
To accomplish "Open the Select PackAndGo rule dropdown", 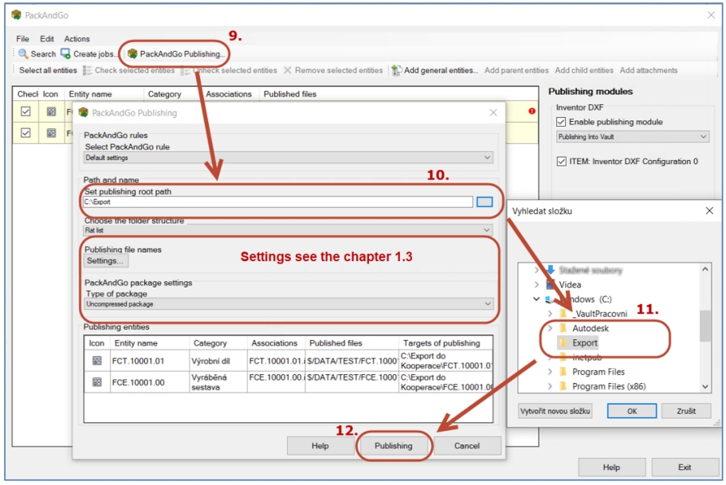I will point(288,158).
